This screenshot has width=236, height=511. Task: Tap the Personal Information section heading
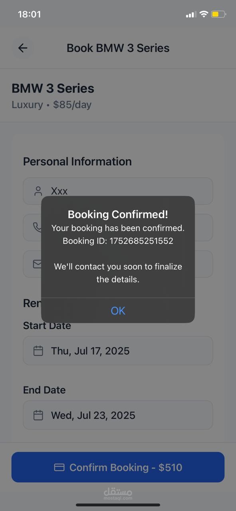pos(77,161)
